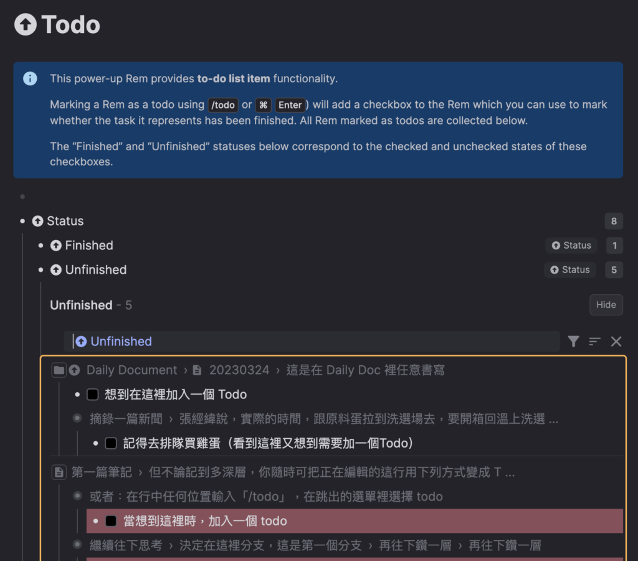Click the Hide button
The width and height of the screenshot is (638, 561).
pyautogui.click(x=606, y=305)
